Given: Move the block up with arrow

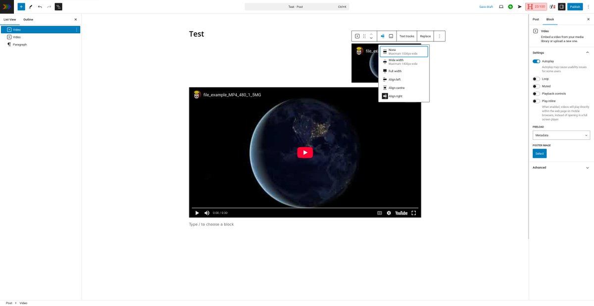Looking at the screenshot, I should 371,34.
